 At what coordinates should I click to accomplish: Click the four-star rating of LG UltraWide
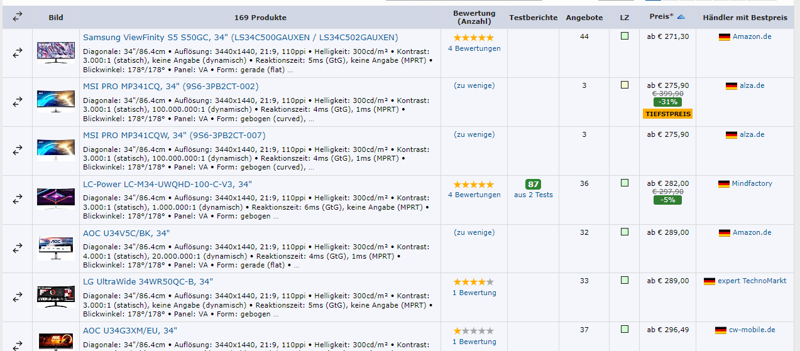pyautogui.click(x=474, y=282)
